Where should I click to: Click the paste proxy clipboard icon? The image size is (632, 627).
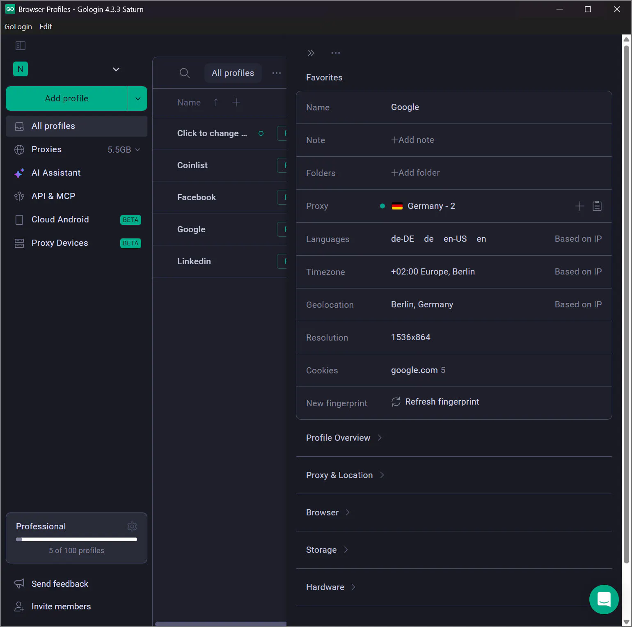click(x=597, y=206)
